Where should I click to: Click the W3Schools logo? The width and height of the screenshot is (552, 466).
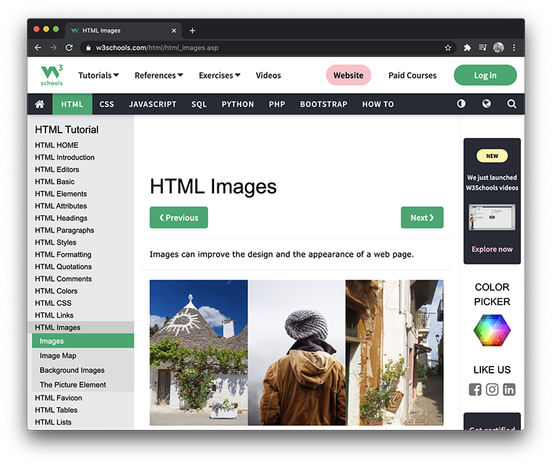point(51,75)
